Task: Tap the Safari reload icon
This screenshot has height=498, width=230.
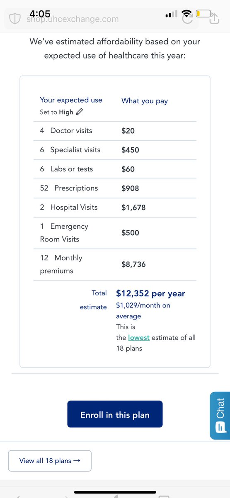Action: (x=186, y=20)
